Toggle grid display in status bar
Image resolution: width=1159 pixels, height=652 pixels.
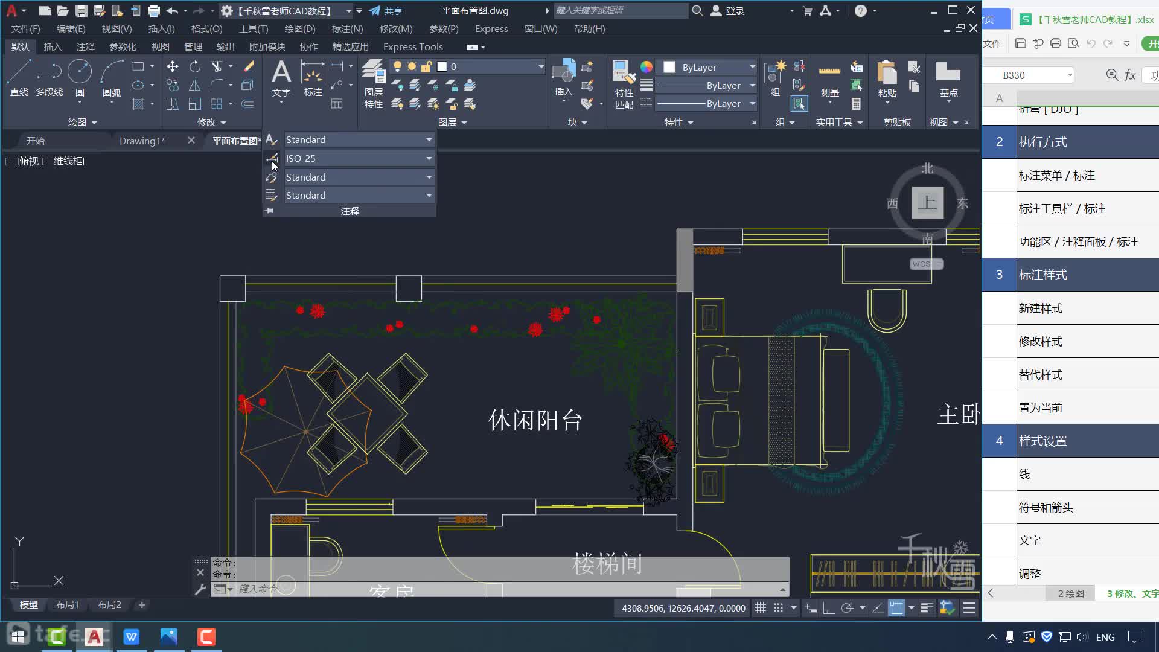click(761, 608)
